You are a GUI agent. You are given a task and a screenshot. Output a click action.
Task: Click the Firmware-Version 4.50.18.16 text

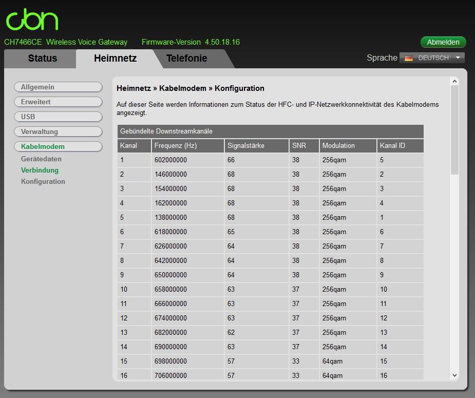click(x=191, y=42)
